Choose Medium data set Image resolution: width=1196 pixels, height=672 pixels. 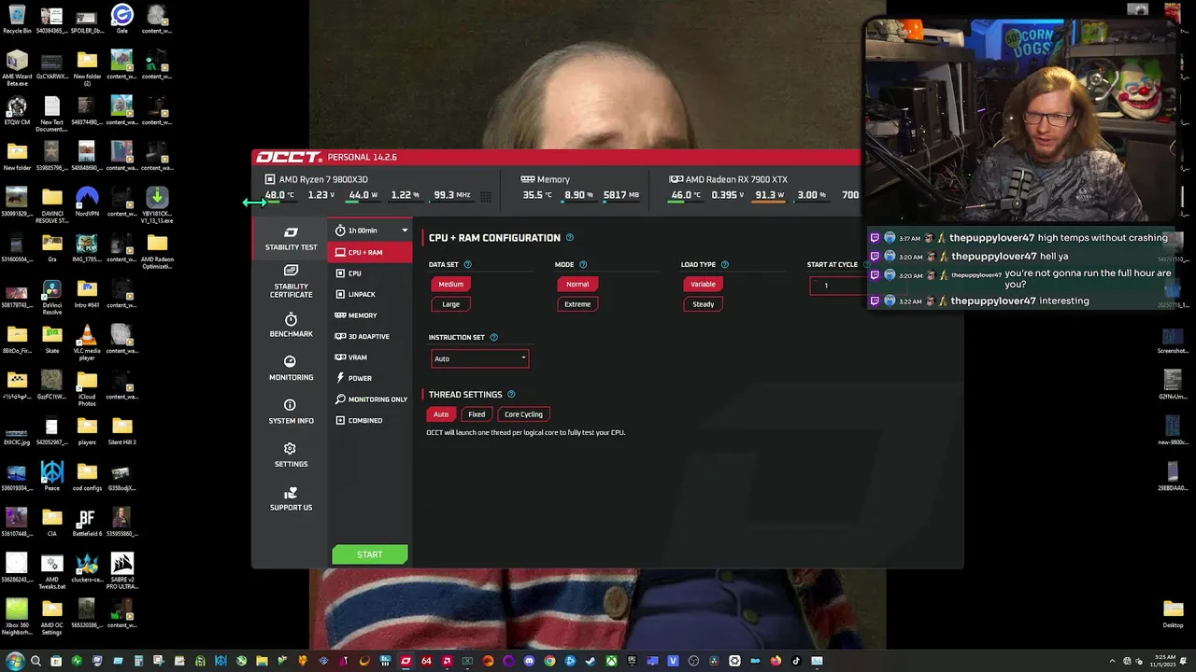(450, 284)
